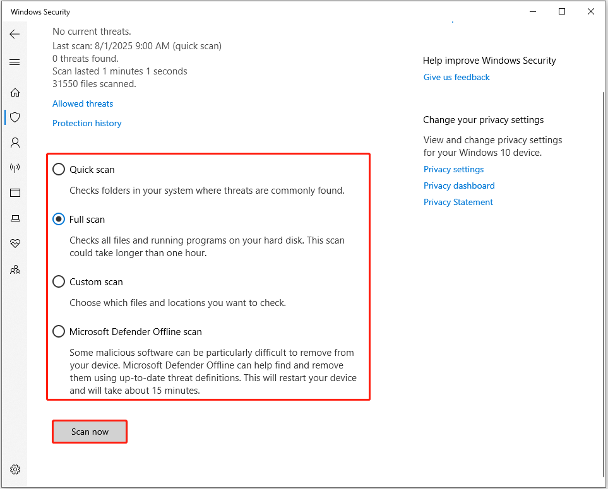Viewport: 608px width, 489px height.
Task: Select the Custom scan option
Action: click(59, 281)
